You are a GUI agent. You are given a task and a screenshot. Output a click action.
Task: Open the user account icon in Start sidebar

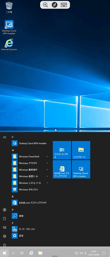[x=5, y=210]
